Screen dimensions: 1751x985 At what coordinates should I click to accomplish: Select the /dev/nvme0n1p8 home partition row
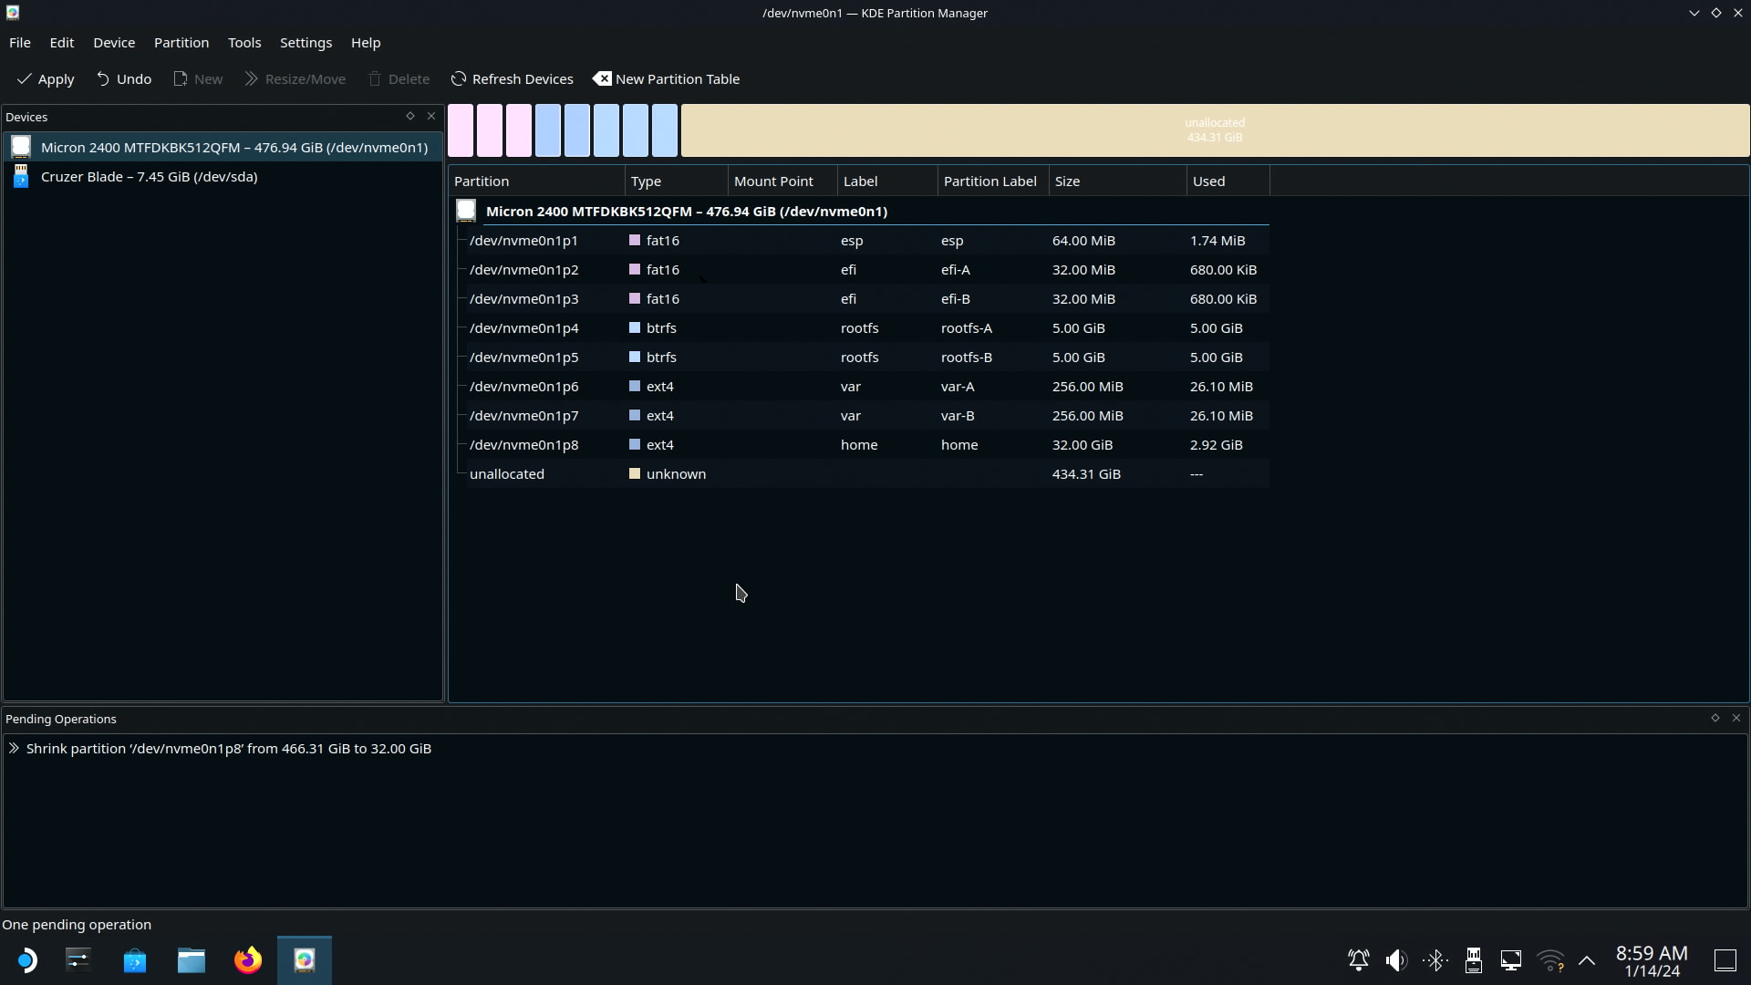[523, 444]
